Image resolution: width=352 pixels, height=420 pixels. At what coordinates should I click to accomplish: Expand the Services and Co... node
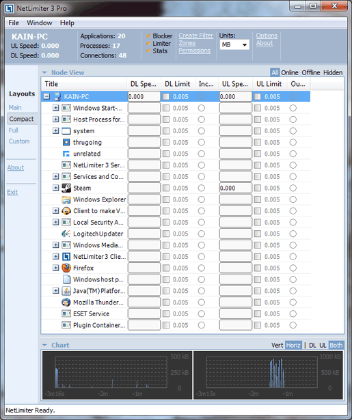tap(55, 176)
